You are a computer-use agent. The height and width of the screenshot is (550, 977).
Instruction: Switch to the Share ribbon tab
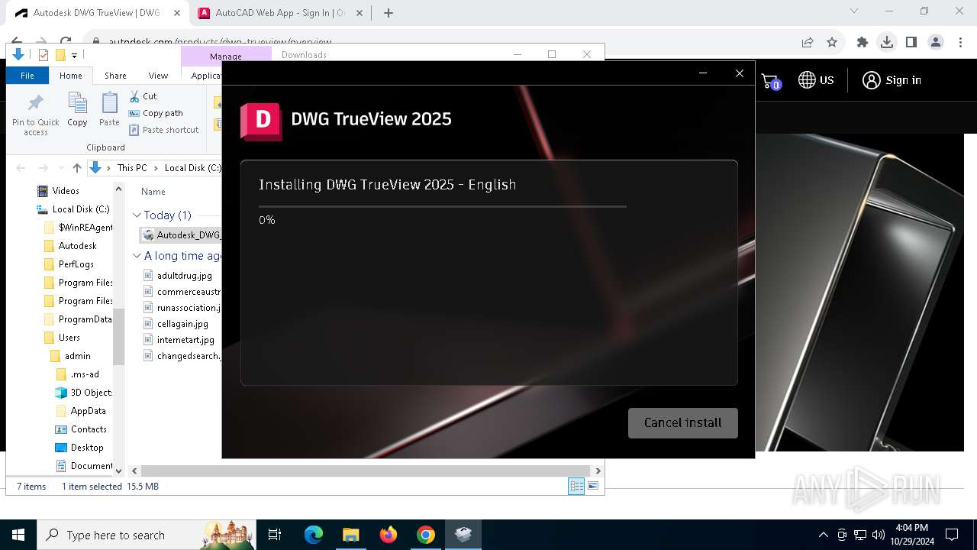tap(115, 76)
